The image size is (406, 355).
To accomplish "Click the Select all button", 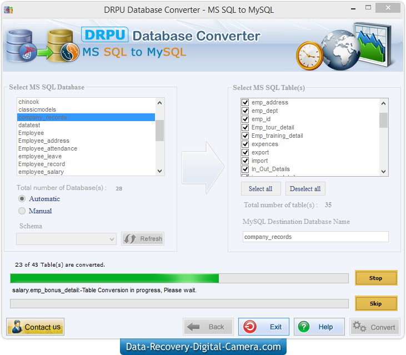I will tap(260, 189).
